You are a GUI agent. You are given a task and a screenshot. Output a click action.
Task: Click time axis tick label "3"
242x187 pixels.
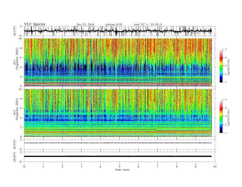[x=81, y=167]
